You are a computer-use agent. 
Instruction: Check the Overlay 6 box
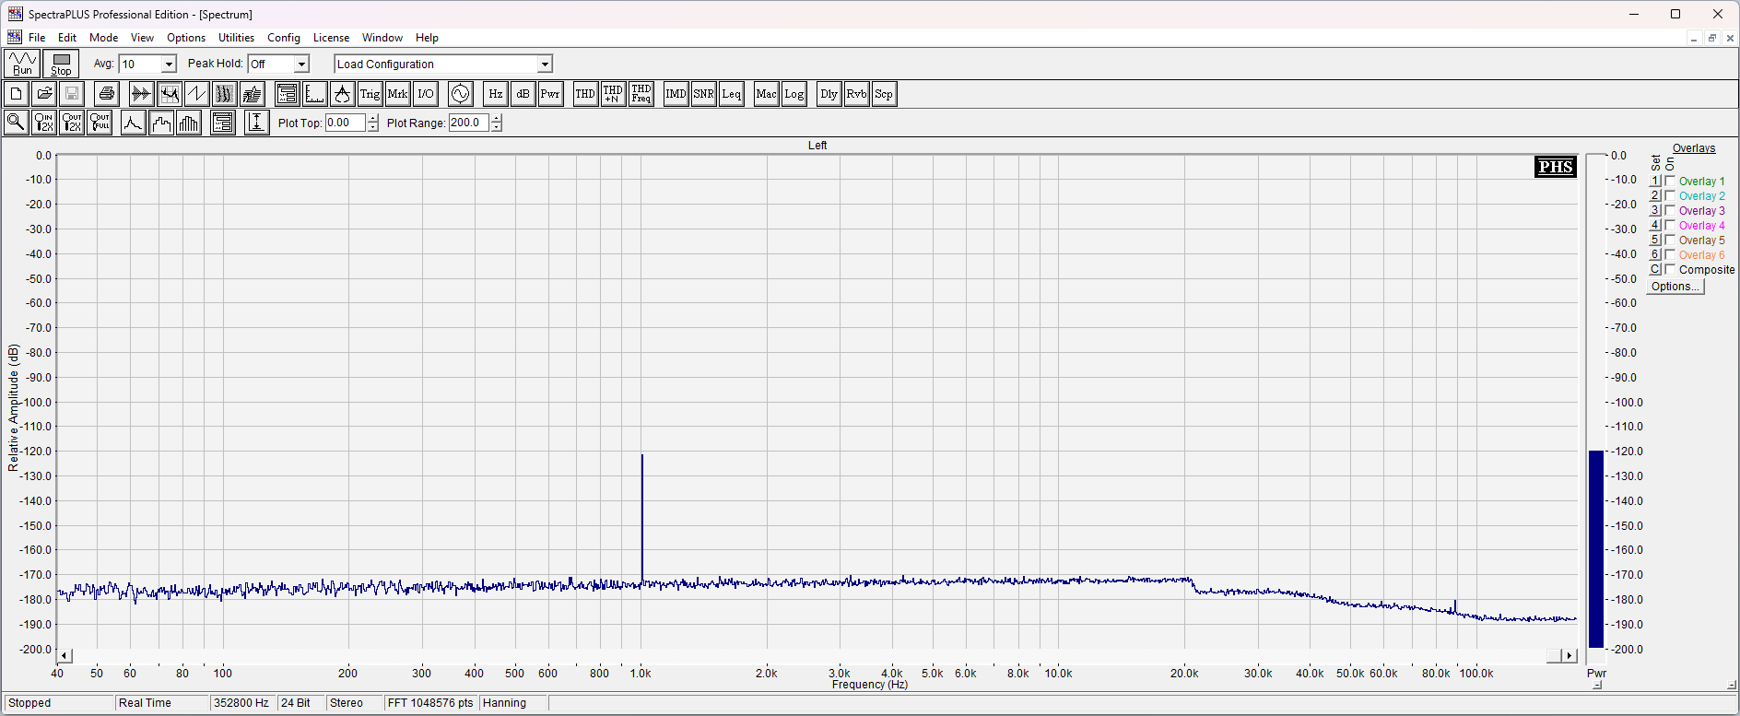[1670, 254]
